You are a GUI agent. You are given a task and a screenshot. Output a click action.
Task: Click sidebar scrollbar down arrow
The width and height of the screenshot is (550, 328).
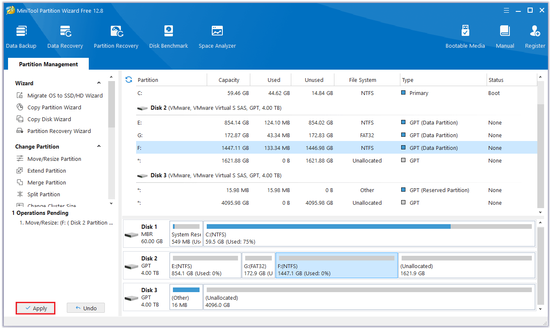coord(112,203)
